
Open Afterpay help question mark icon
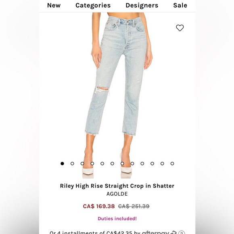click(182, 233)
